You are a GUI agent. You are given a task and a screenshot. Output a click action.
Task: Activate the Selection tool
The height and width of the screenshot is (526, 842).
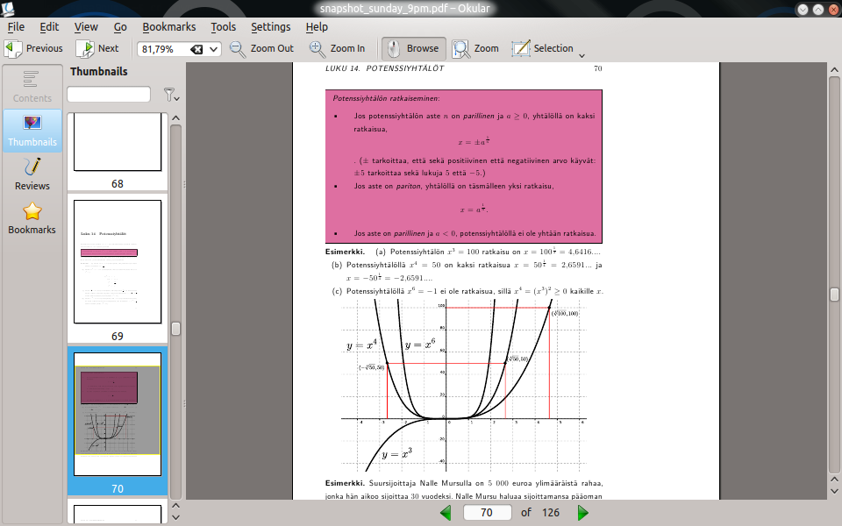542,48
